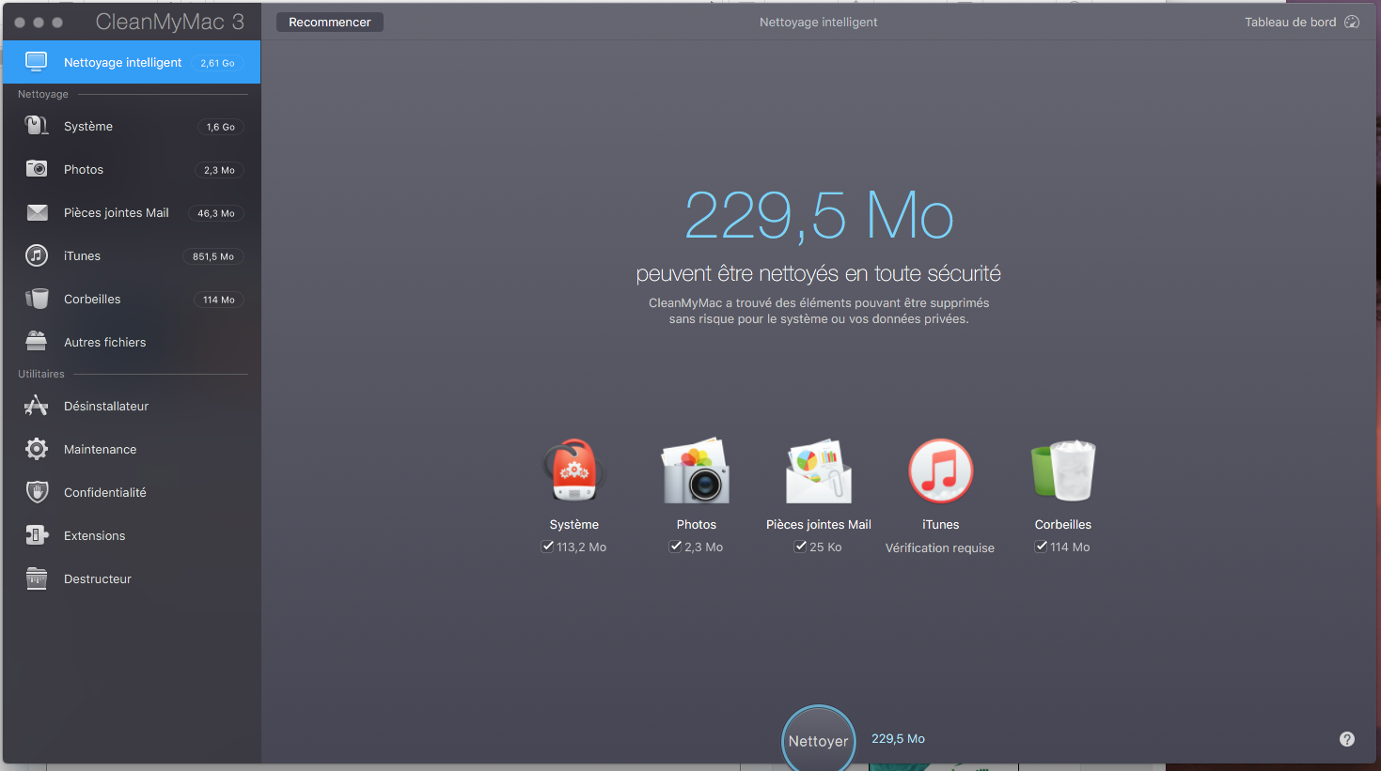Viewport: 1381px width, 771px height.
Task: Click the 46,3 Mo Mail badge
Action: click(x=216, y=213)
